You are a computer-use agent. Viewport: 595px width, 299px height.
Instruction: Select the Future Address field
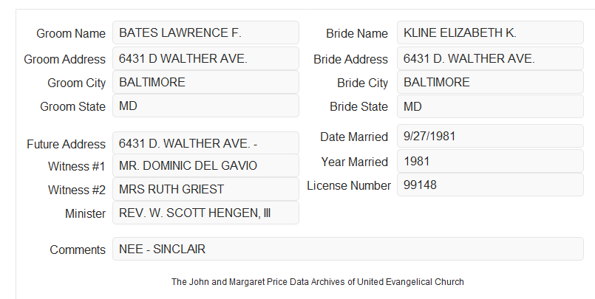(205, 143)
